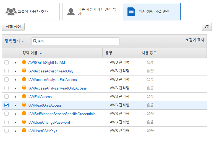Screen dimensions: 219x146
Task: Click the orange box icon beside IAMAccessAnalyzerFullAccess
Action: click(x=24, y=79)
